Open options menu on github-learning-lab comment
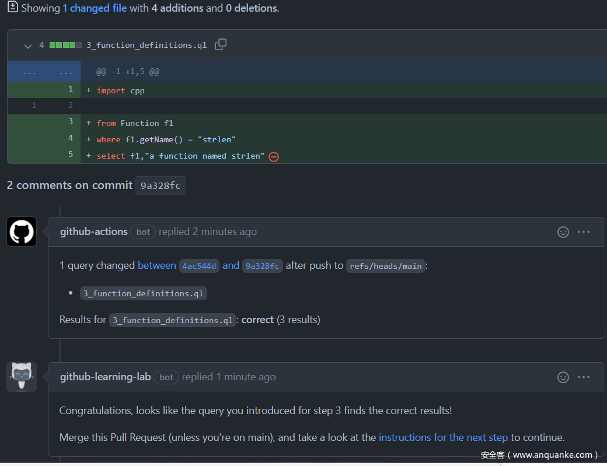The height and width of the screenshot is (466, 607). click(x=584, y=377)
